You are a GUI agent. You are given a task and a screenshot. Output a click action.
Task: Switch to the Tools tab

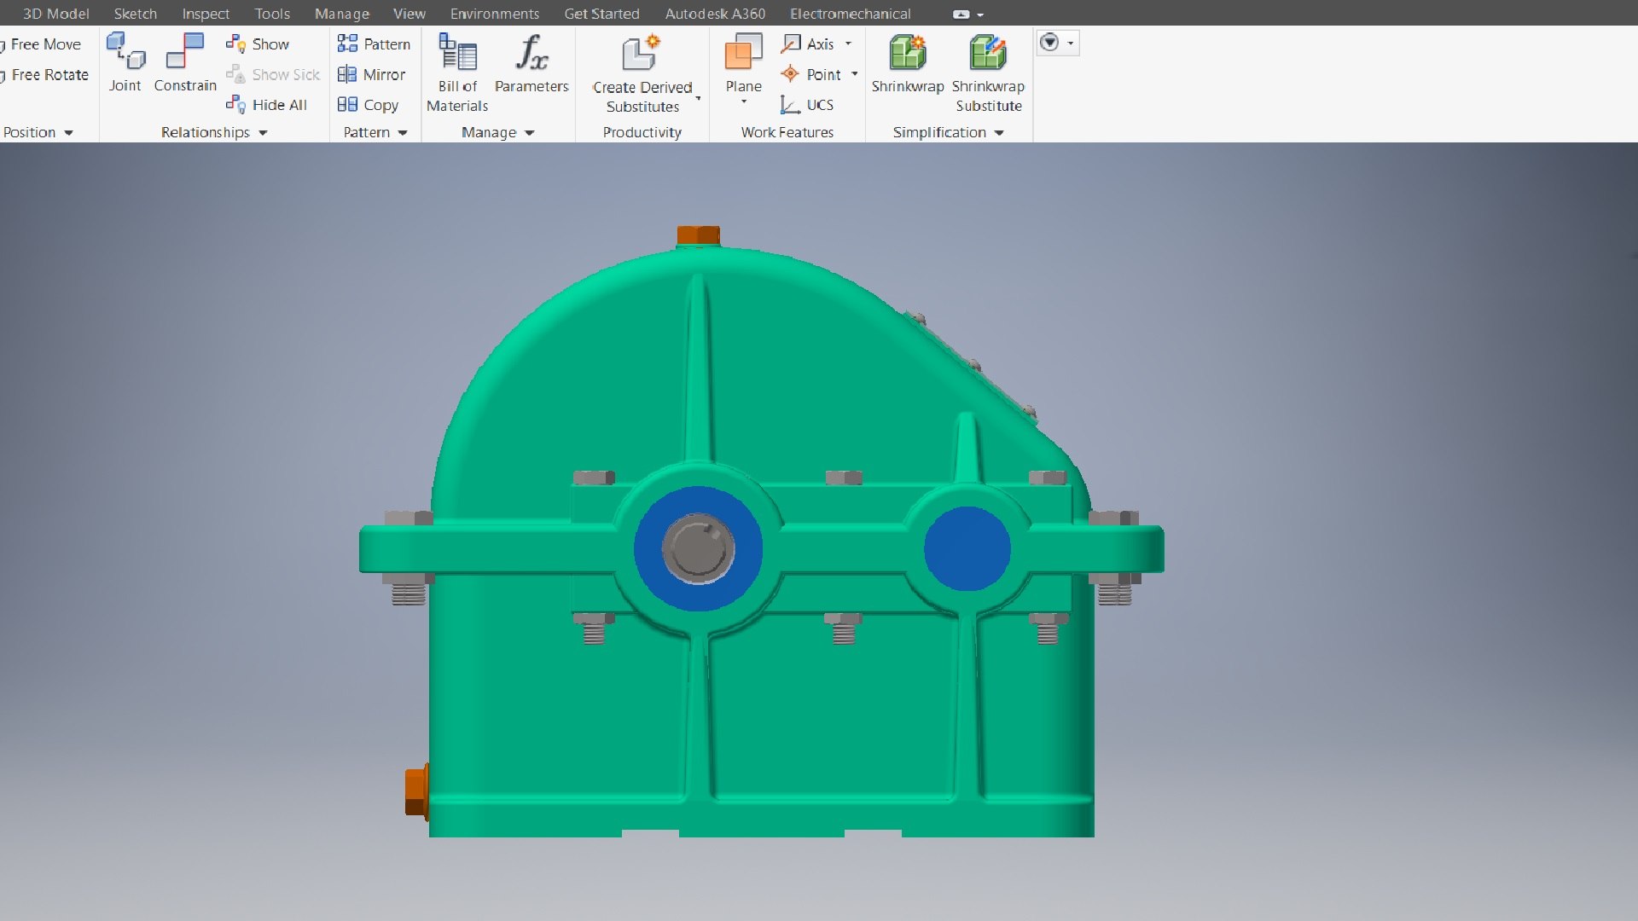tap(272, 14)
